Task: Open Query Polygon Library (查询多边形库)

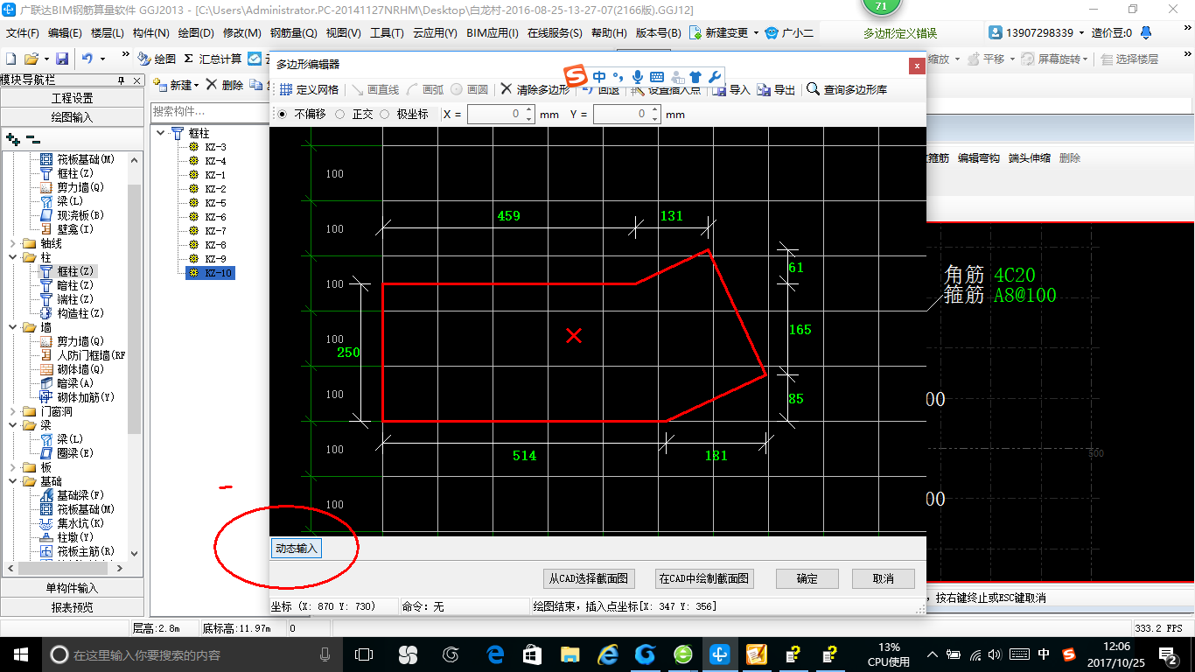Action: (x=847, y=89)
